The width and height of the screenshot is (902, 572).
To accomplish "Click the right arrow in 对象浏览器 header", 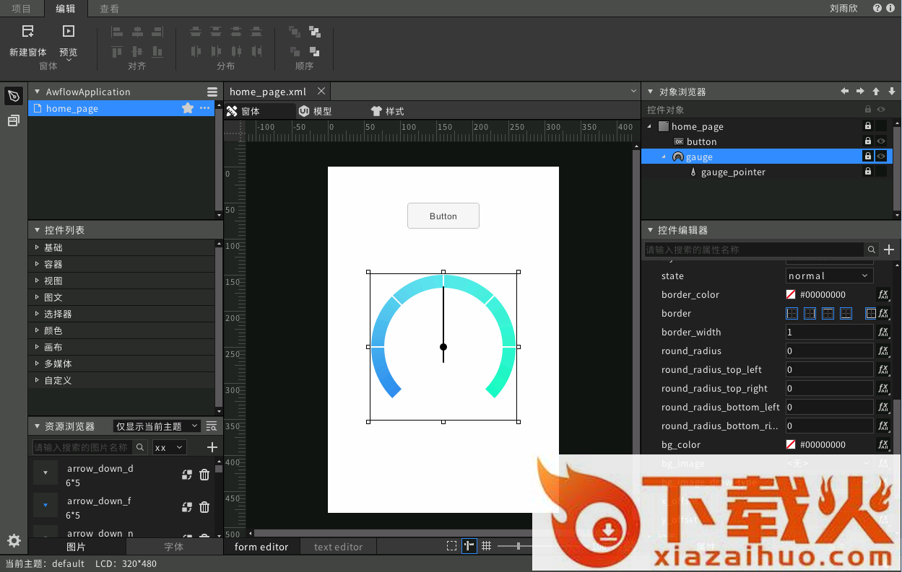I will pyautogui.click(x=860, y=92).
